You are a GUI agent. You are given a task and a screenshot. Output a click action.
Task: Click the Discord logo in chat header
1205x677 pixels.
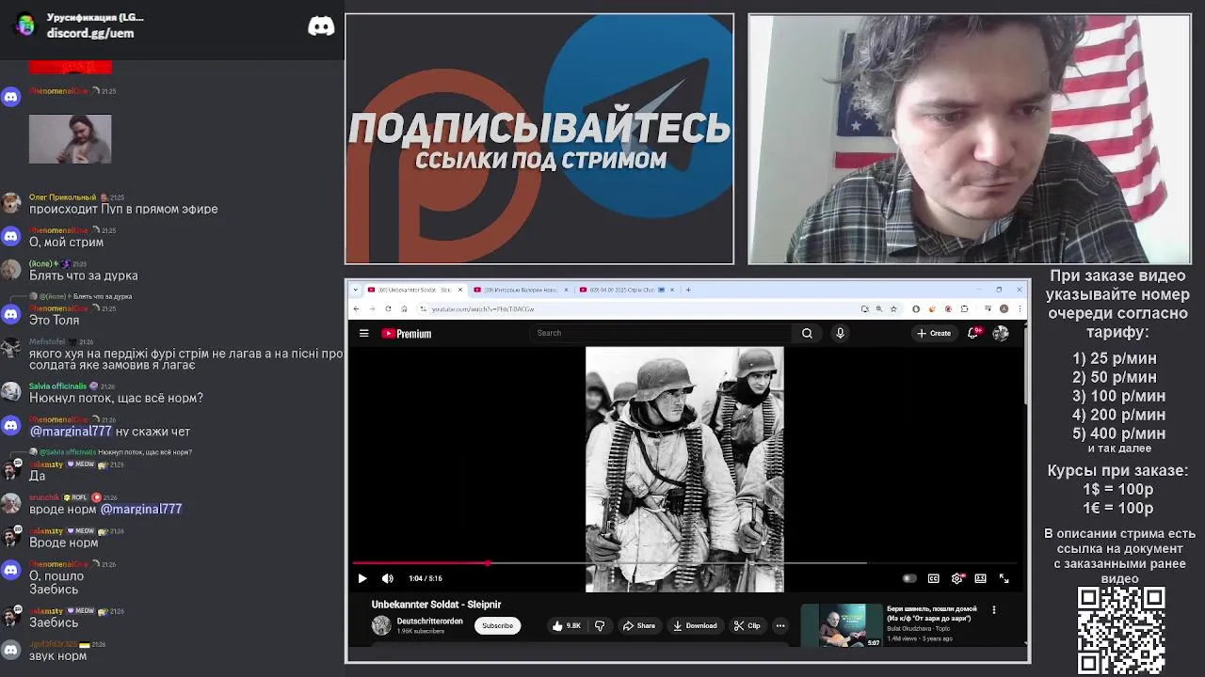pyautogui.click(x=321, y=25)
